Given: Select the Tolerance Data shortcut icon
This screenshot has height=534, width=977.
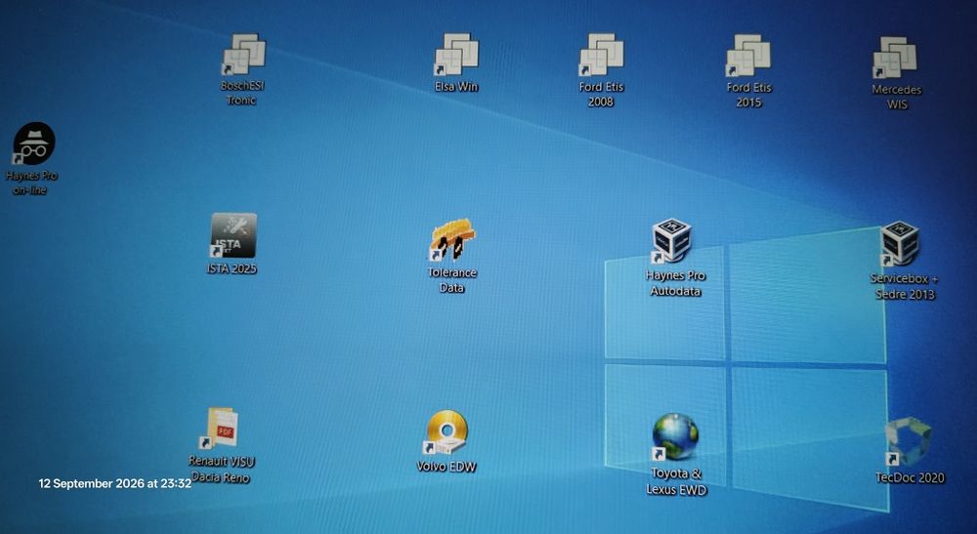Looking at the screenshot, I should (451, 239).
